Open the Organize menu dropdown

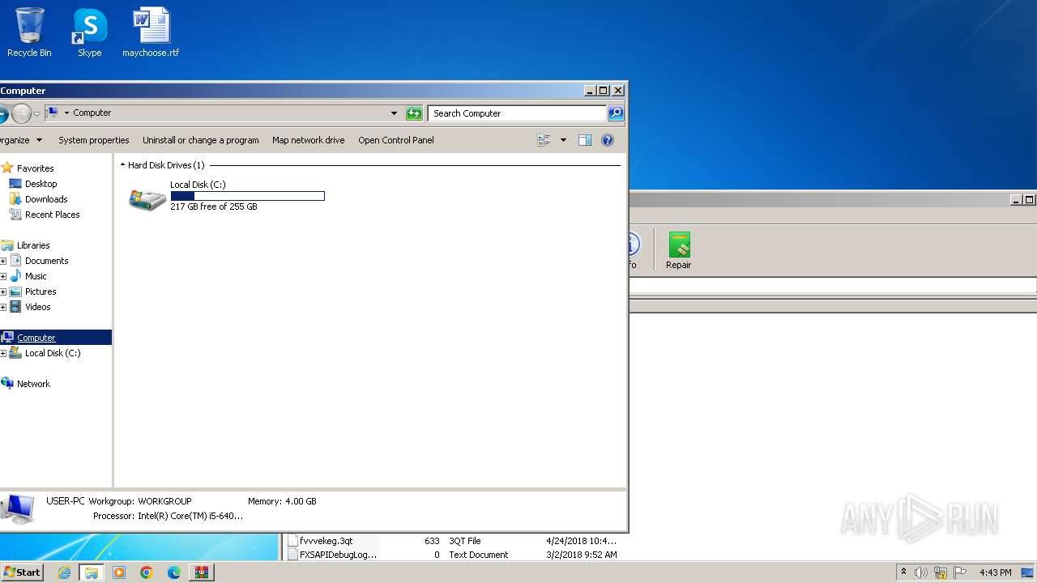[x=20, y=140]
